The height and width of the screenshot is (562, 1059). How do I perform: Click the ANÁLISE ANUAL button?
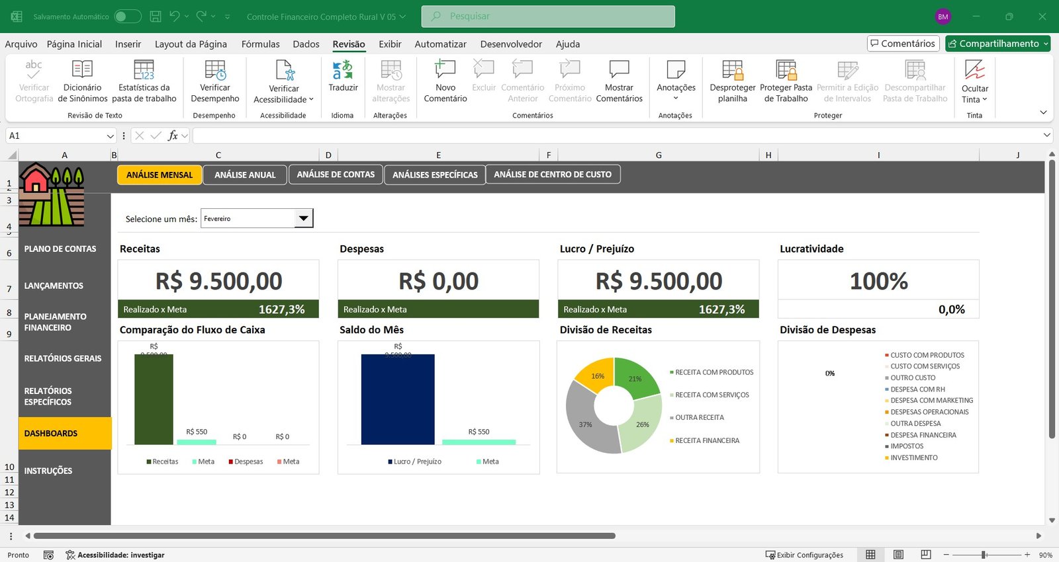[245, 175]
